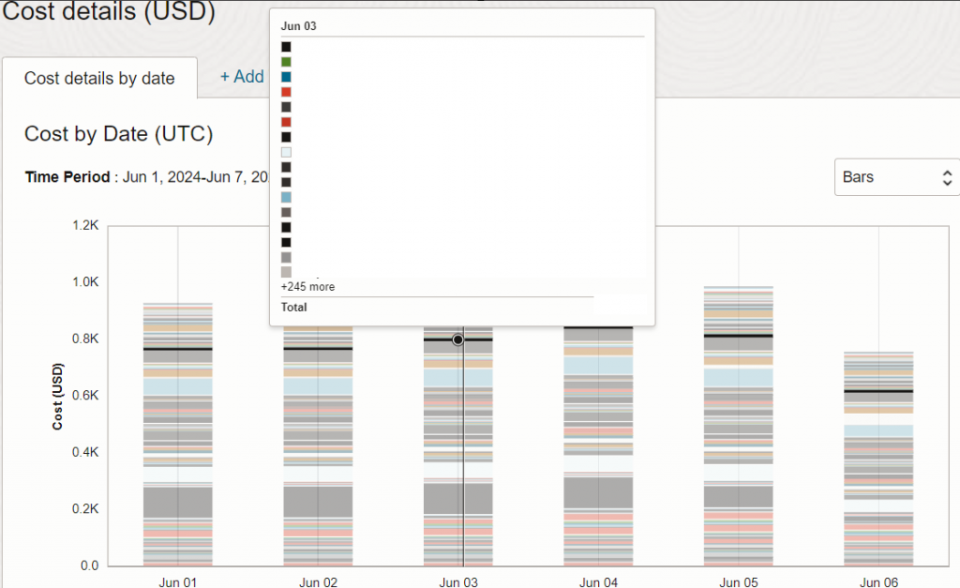Click the Jun 01 stacked bar
The image size is (960, 588).
177,431
